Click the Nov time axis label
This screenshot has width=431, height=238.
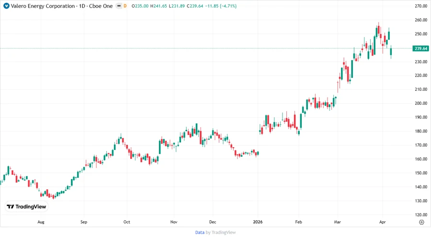pos(174,222)
